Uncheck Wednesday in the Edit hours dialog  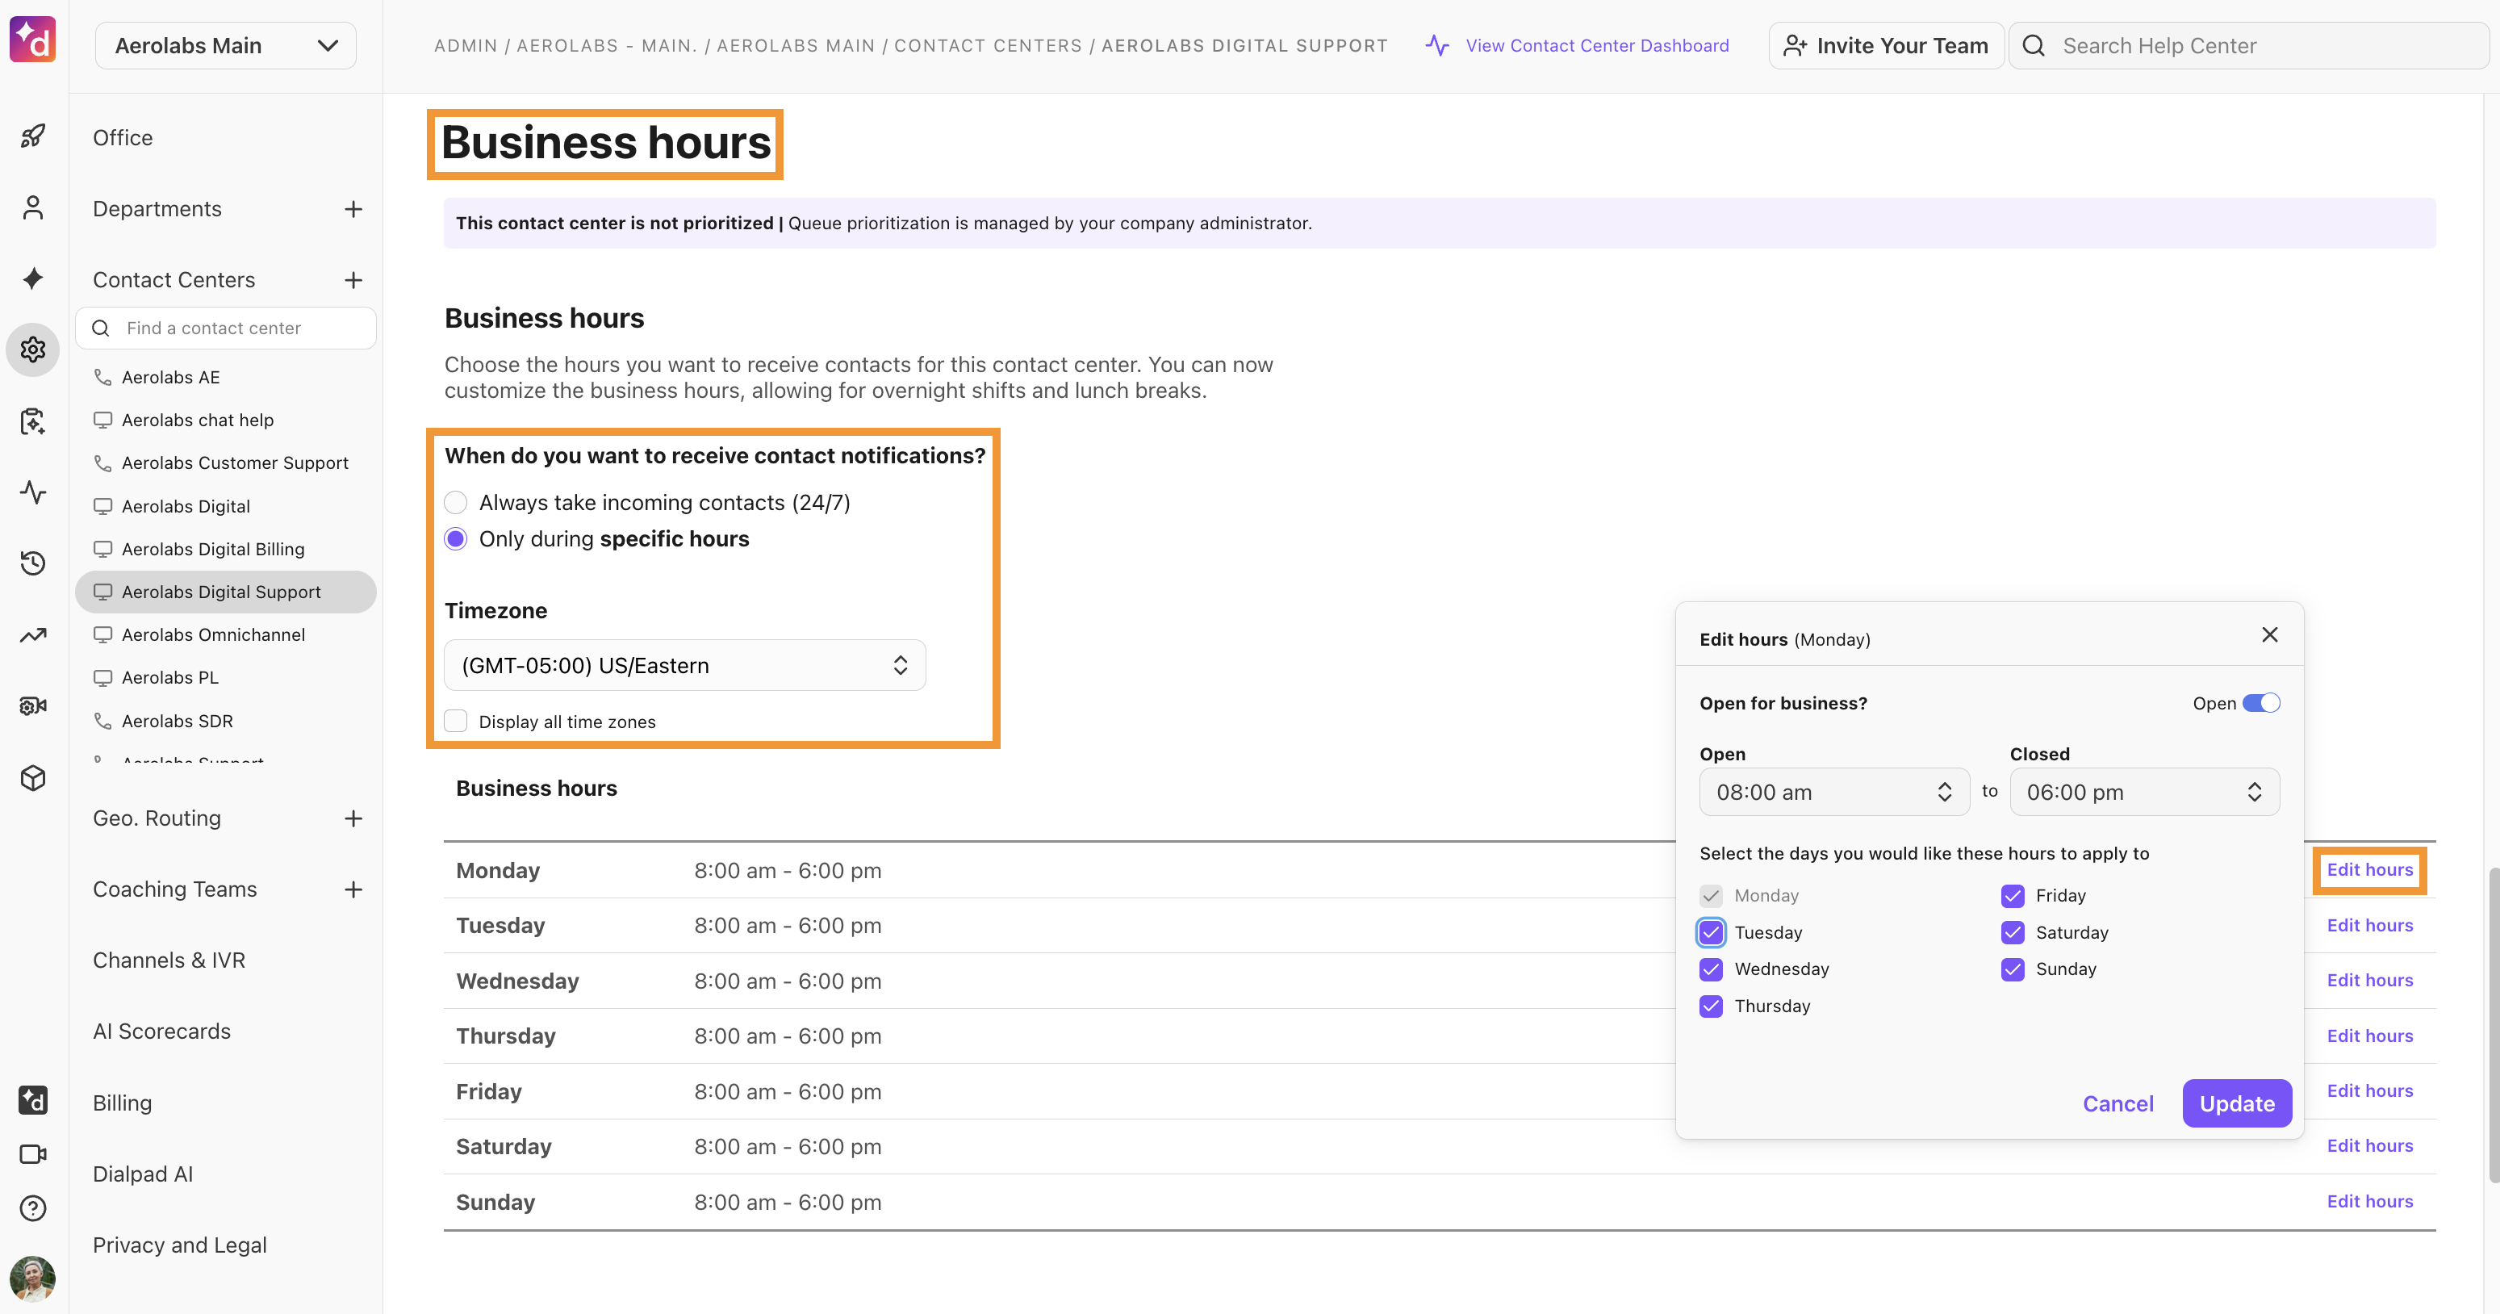coord(1711,969)
